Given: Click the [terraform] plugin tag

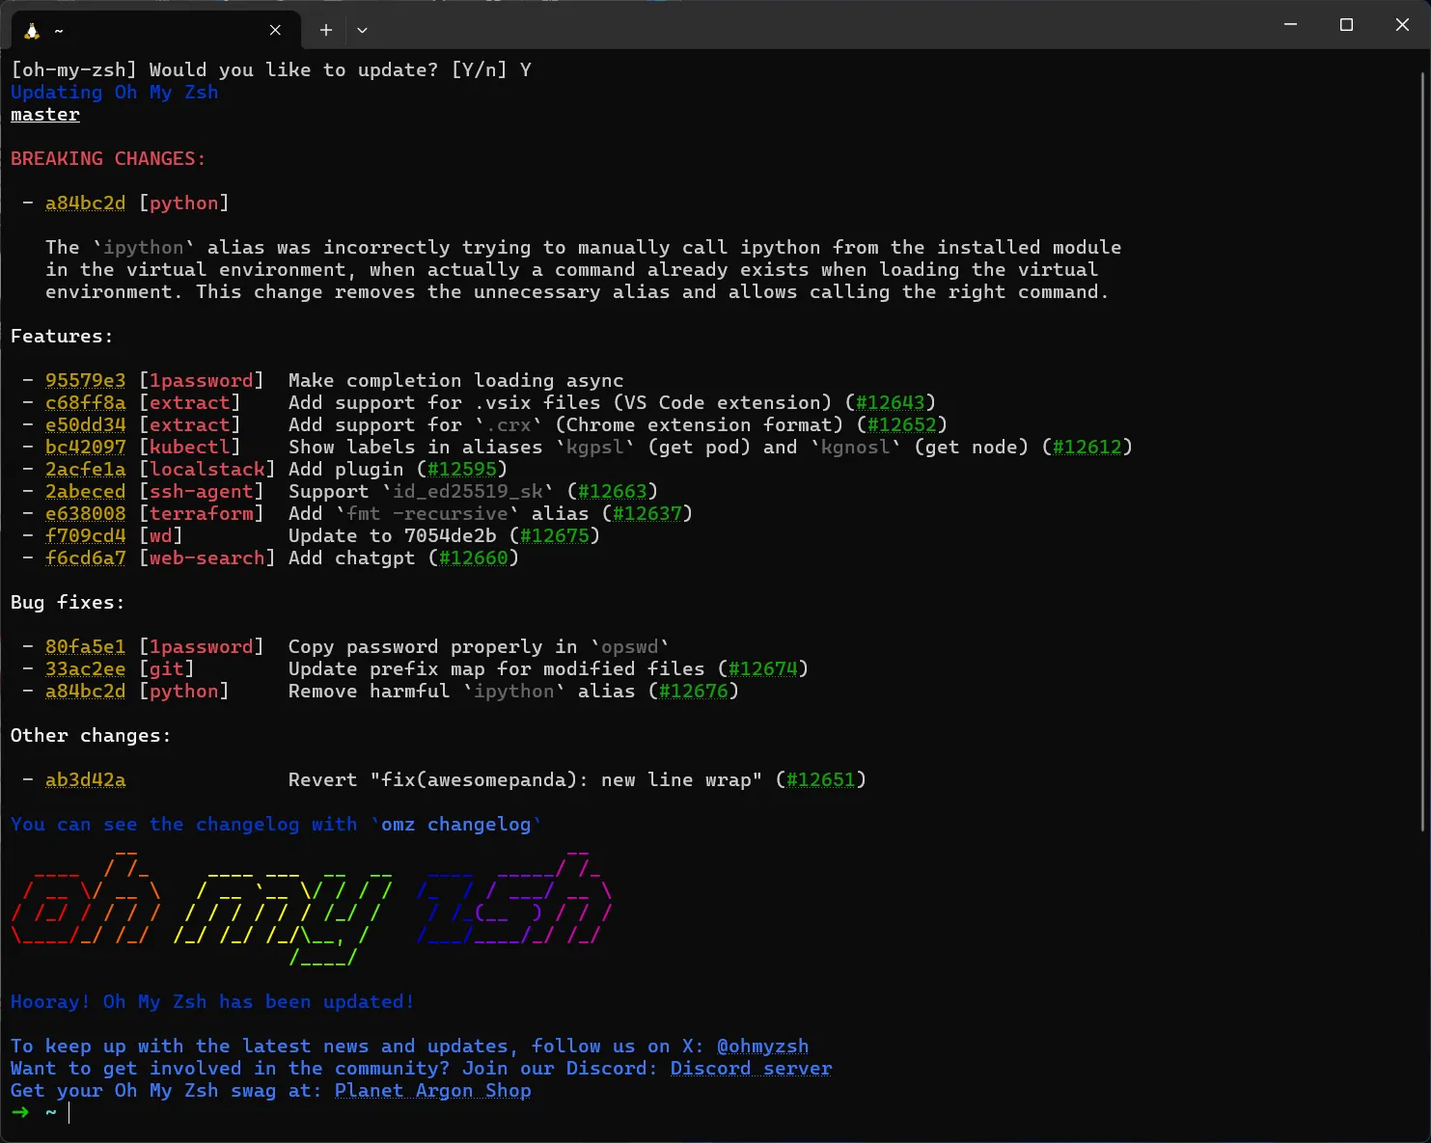Looking at the screenshot, I should point(201,513).
